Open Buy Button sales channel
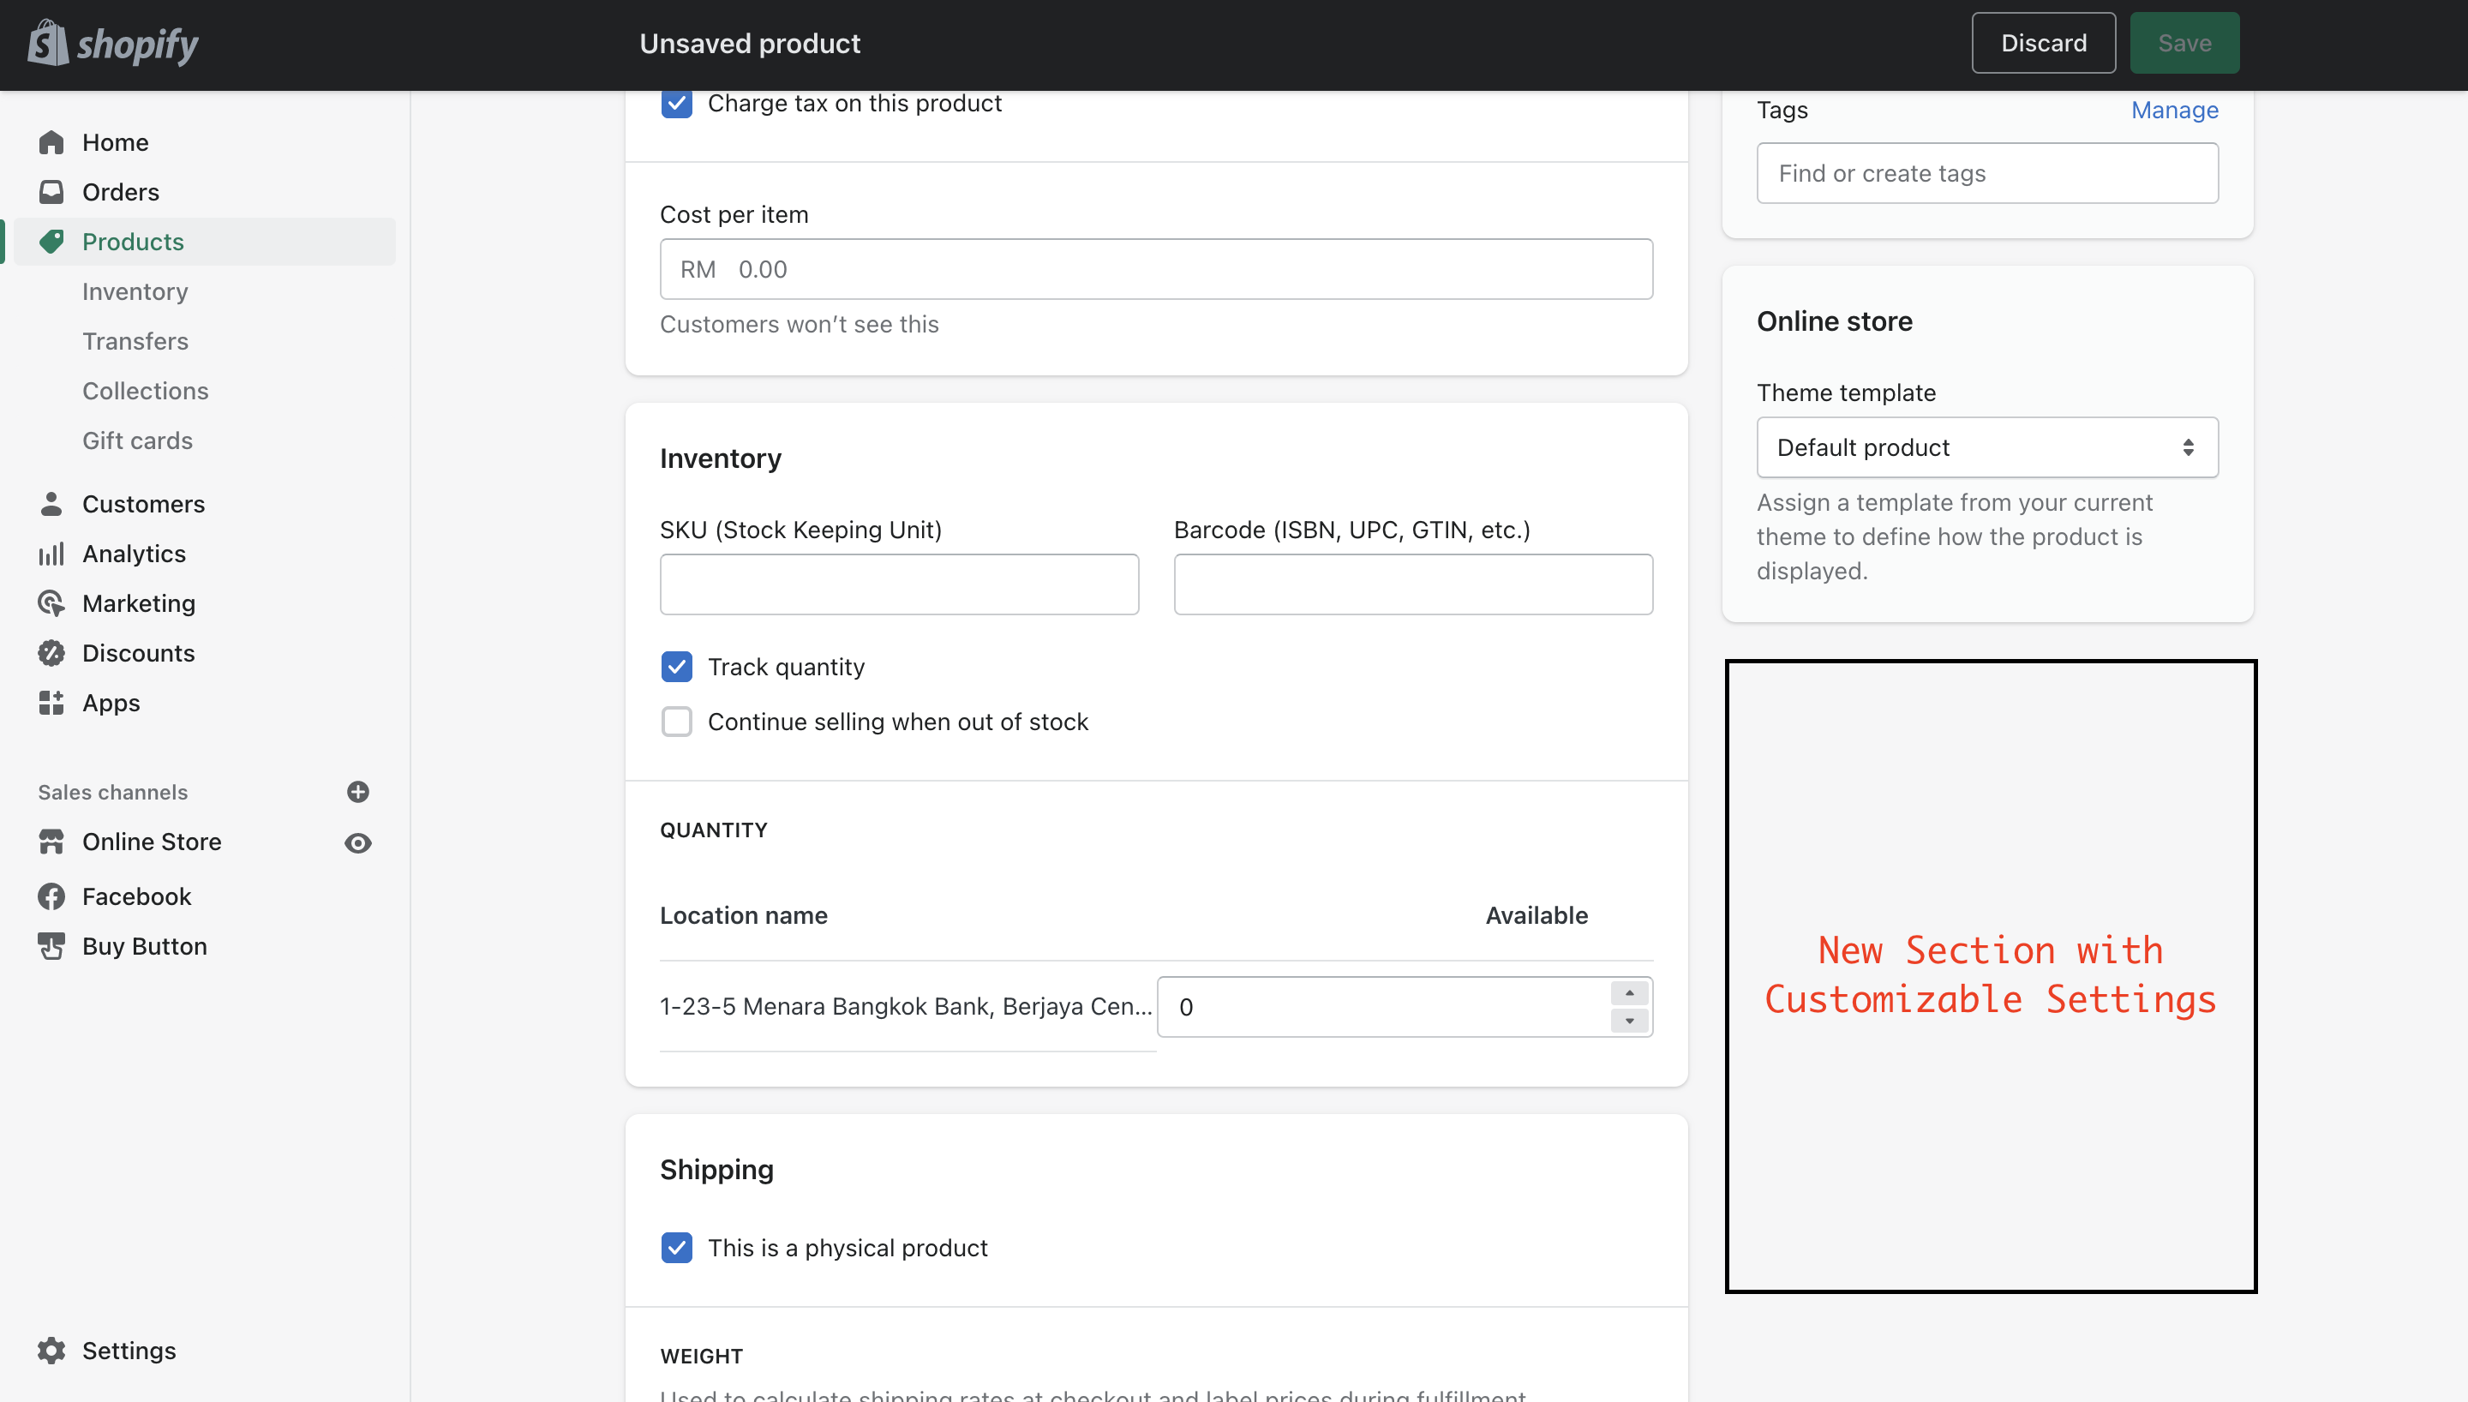This screenshot has width=2468, height=1402. pos(144,945)
